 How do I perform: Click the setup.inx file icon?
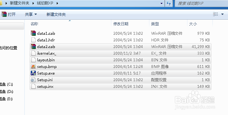click(x=33, y=87)
